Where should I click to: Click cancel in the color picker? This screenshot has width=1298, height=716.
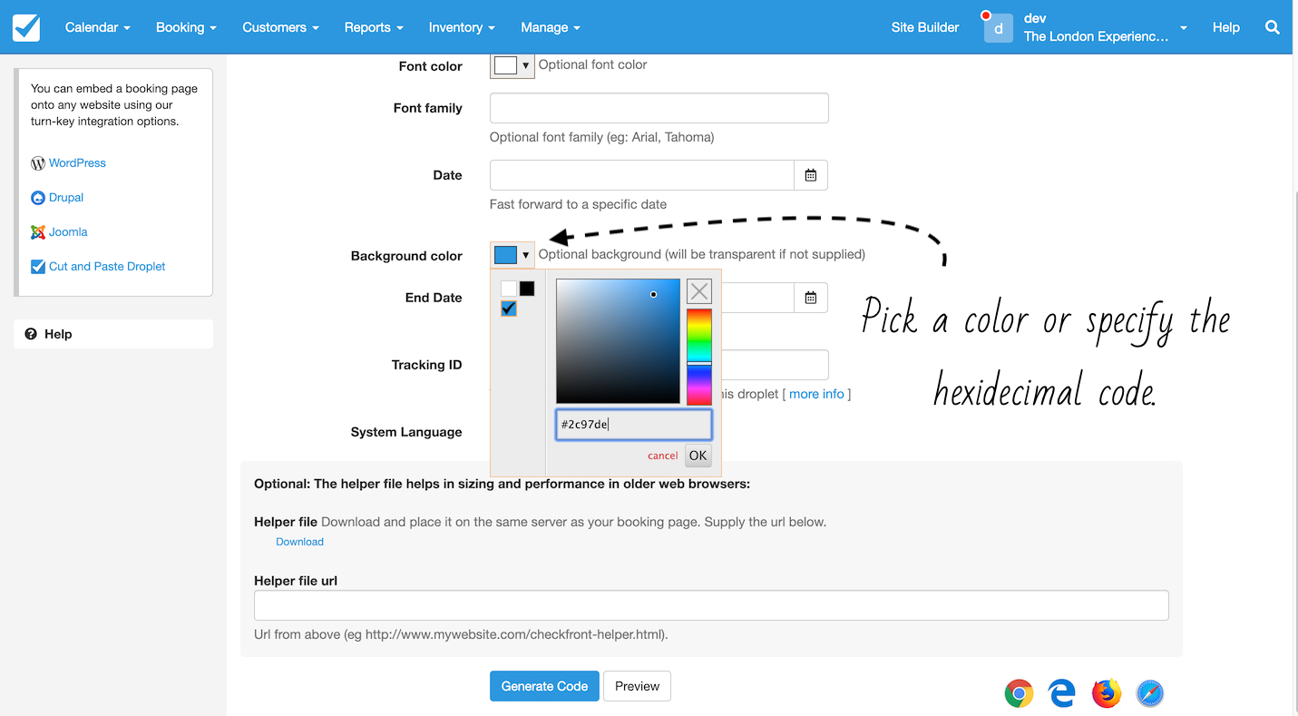coord(662,456)
